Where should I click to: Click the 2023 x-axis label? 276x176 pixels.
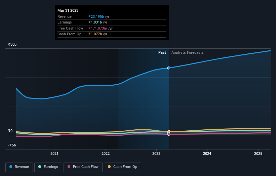click(x=156, y=153)
